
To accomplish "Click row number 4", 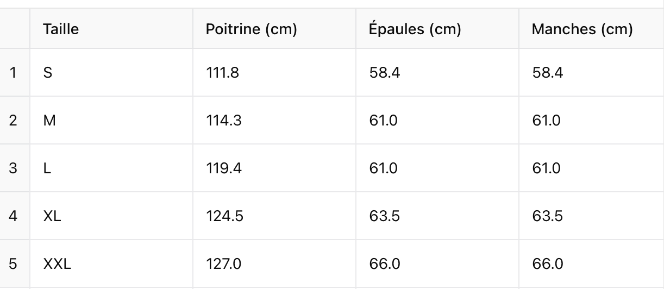I will coord(14,216).
